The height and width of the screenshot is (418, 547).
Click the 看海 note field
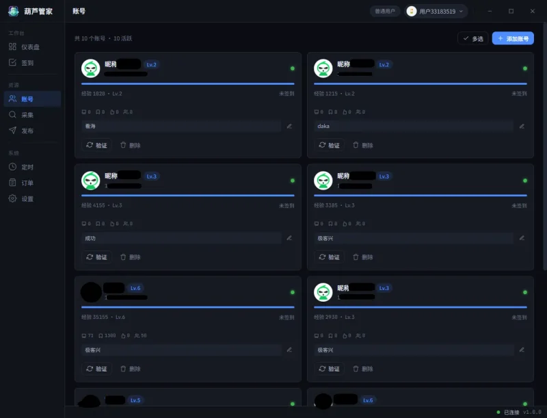coord(181,126)
